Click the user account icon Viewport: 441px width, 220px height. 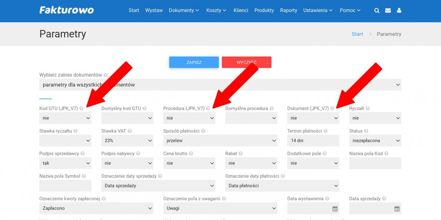[x=399, y=10]
